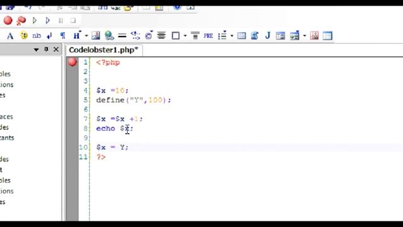Click line number 6 in the gutter
The height and width of the screenshot is (227, 403).
click(x=86, y=109)
